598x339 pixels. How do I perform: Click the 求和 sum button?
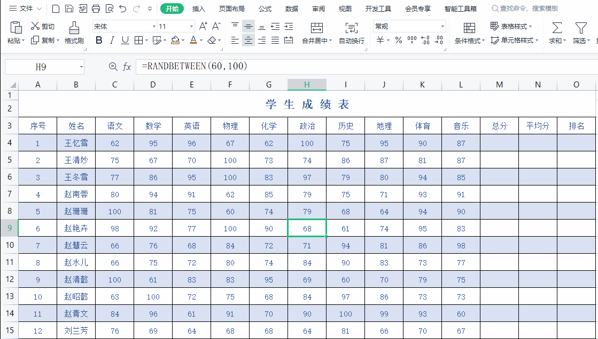[x=557, y=33]
